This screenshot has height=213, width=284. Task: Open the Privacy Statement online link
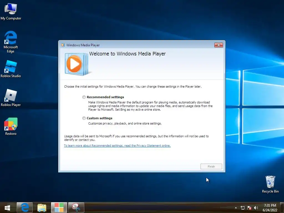coord(117,146)
